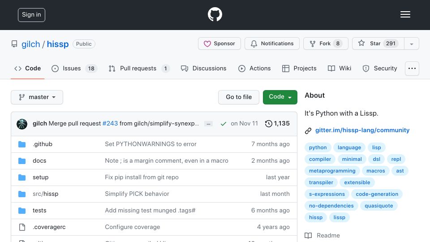
Task: Click the quasiquote topic tag
Action: tap(379, 206)
